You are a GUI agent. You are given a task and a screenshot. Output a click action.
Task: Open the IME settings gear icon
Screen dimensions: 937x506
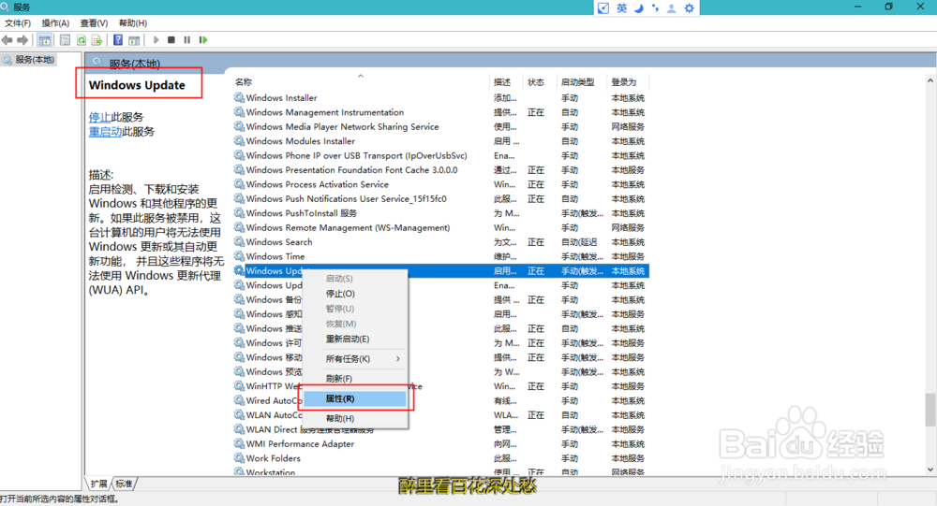click(689, 8)
